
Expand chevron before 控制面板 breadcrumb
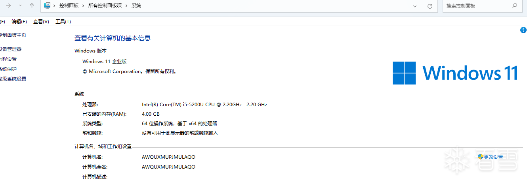pyautogui.click(x=55, y=6)
